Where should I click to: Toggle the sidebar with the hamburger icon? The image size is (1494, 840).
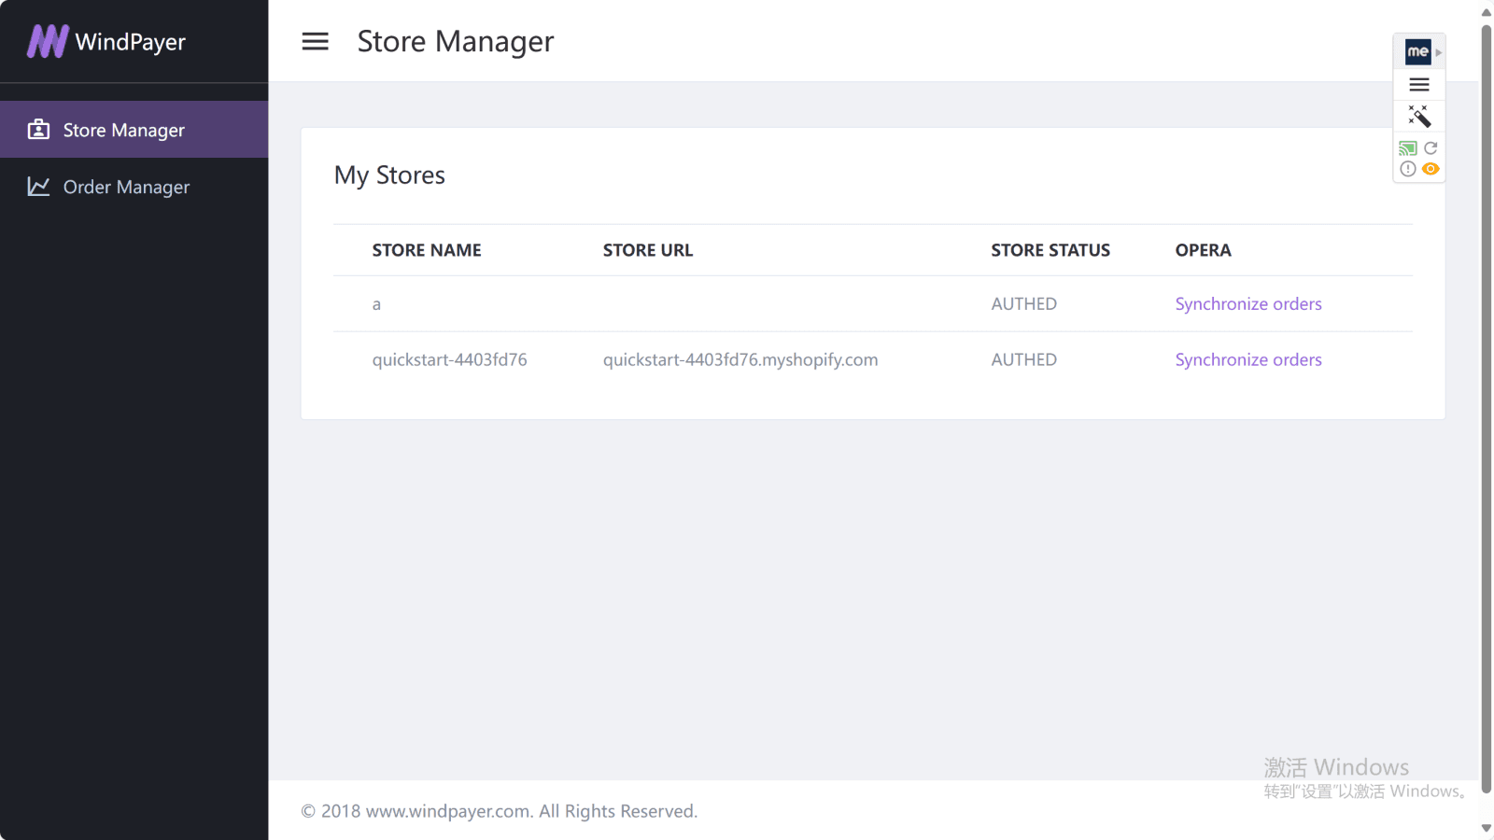[x=315, y=41]
